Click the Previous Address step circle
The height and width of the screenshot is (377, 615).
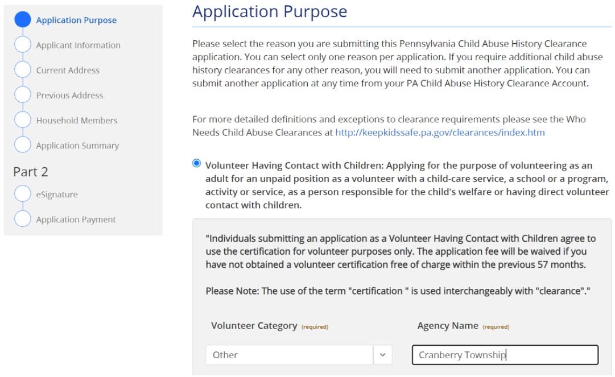22,95
